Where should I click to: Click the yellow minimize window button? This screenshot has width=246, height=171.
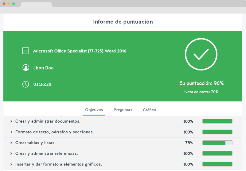coord(9,4)
